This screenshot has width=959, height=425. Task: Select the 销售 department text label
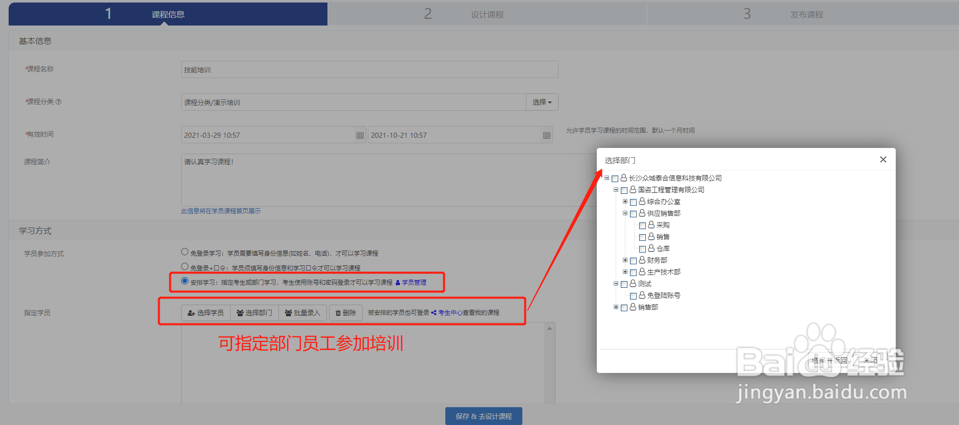[x=663, y=237]
